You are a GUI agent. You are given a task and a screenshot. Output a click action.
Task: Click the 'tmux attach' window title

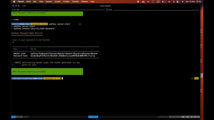[105, 6]
